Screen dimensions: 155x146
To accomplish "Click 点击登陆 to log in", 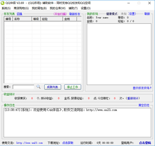I will click(x=145, y=143).
